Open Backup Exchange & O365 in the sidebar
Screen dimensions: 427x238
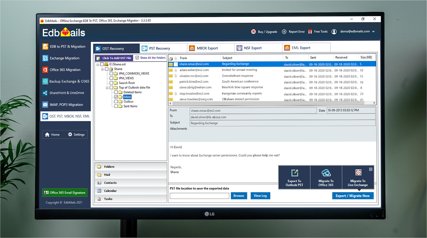(66, 81)
